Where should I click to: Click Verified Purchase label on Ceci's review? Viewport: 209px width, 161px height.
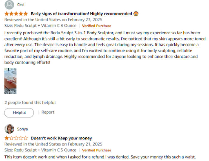coord(96,26)
